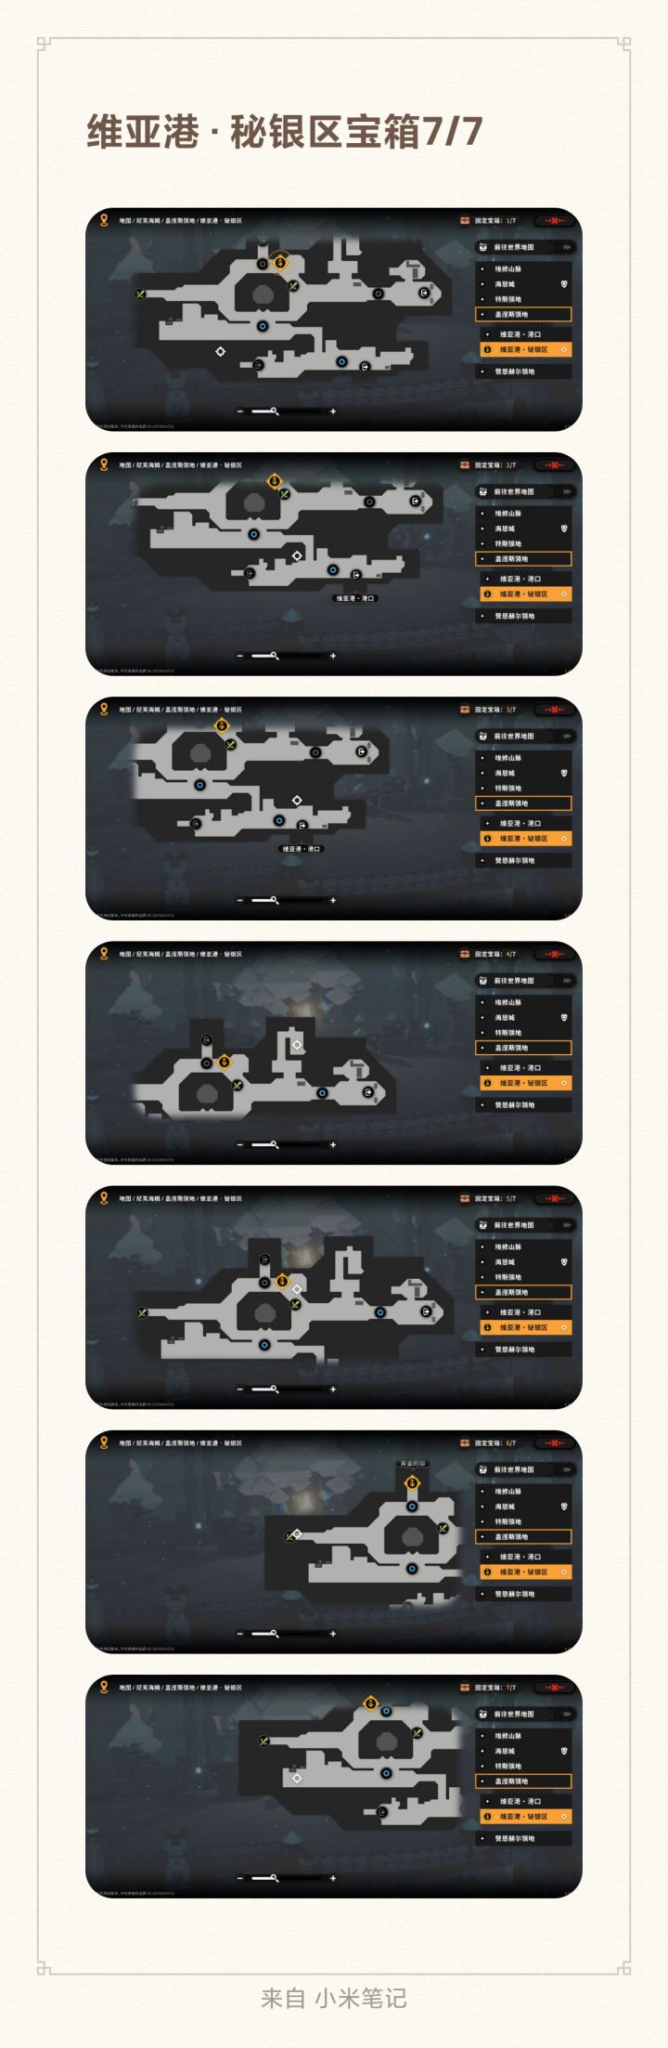Select 维亚港·港口 in the 3/7 region list
The height and width of the screenshot is (2048, 668).
pyautogui.click(x=524, y=823)
